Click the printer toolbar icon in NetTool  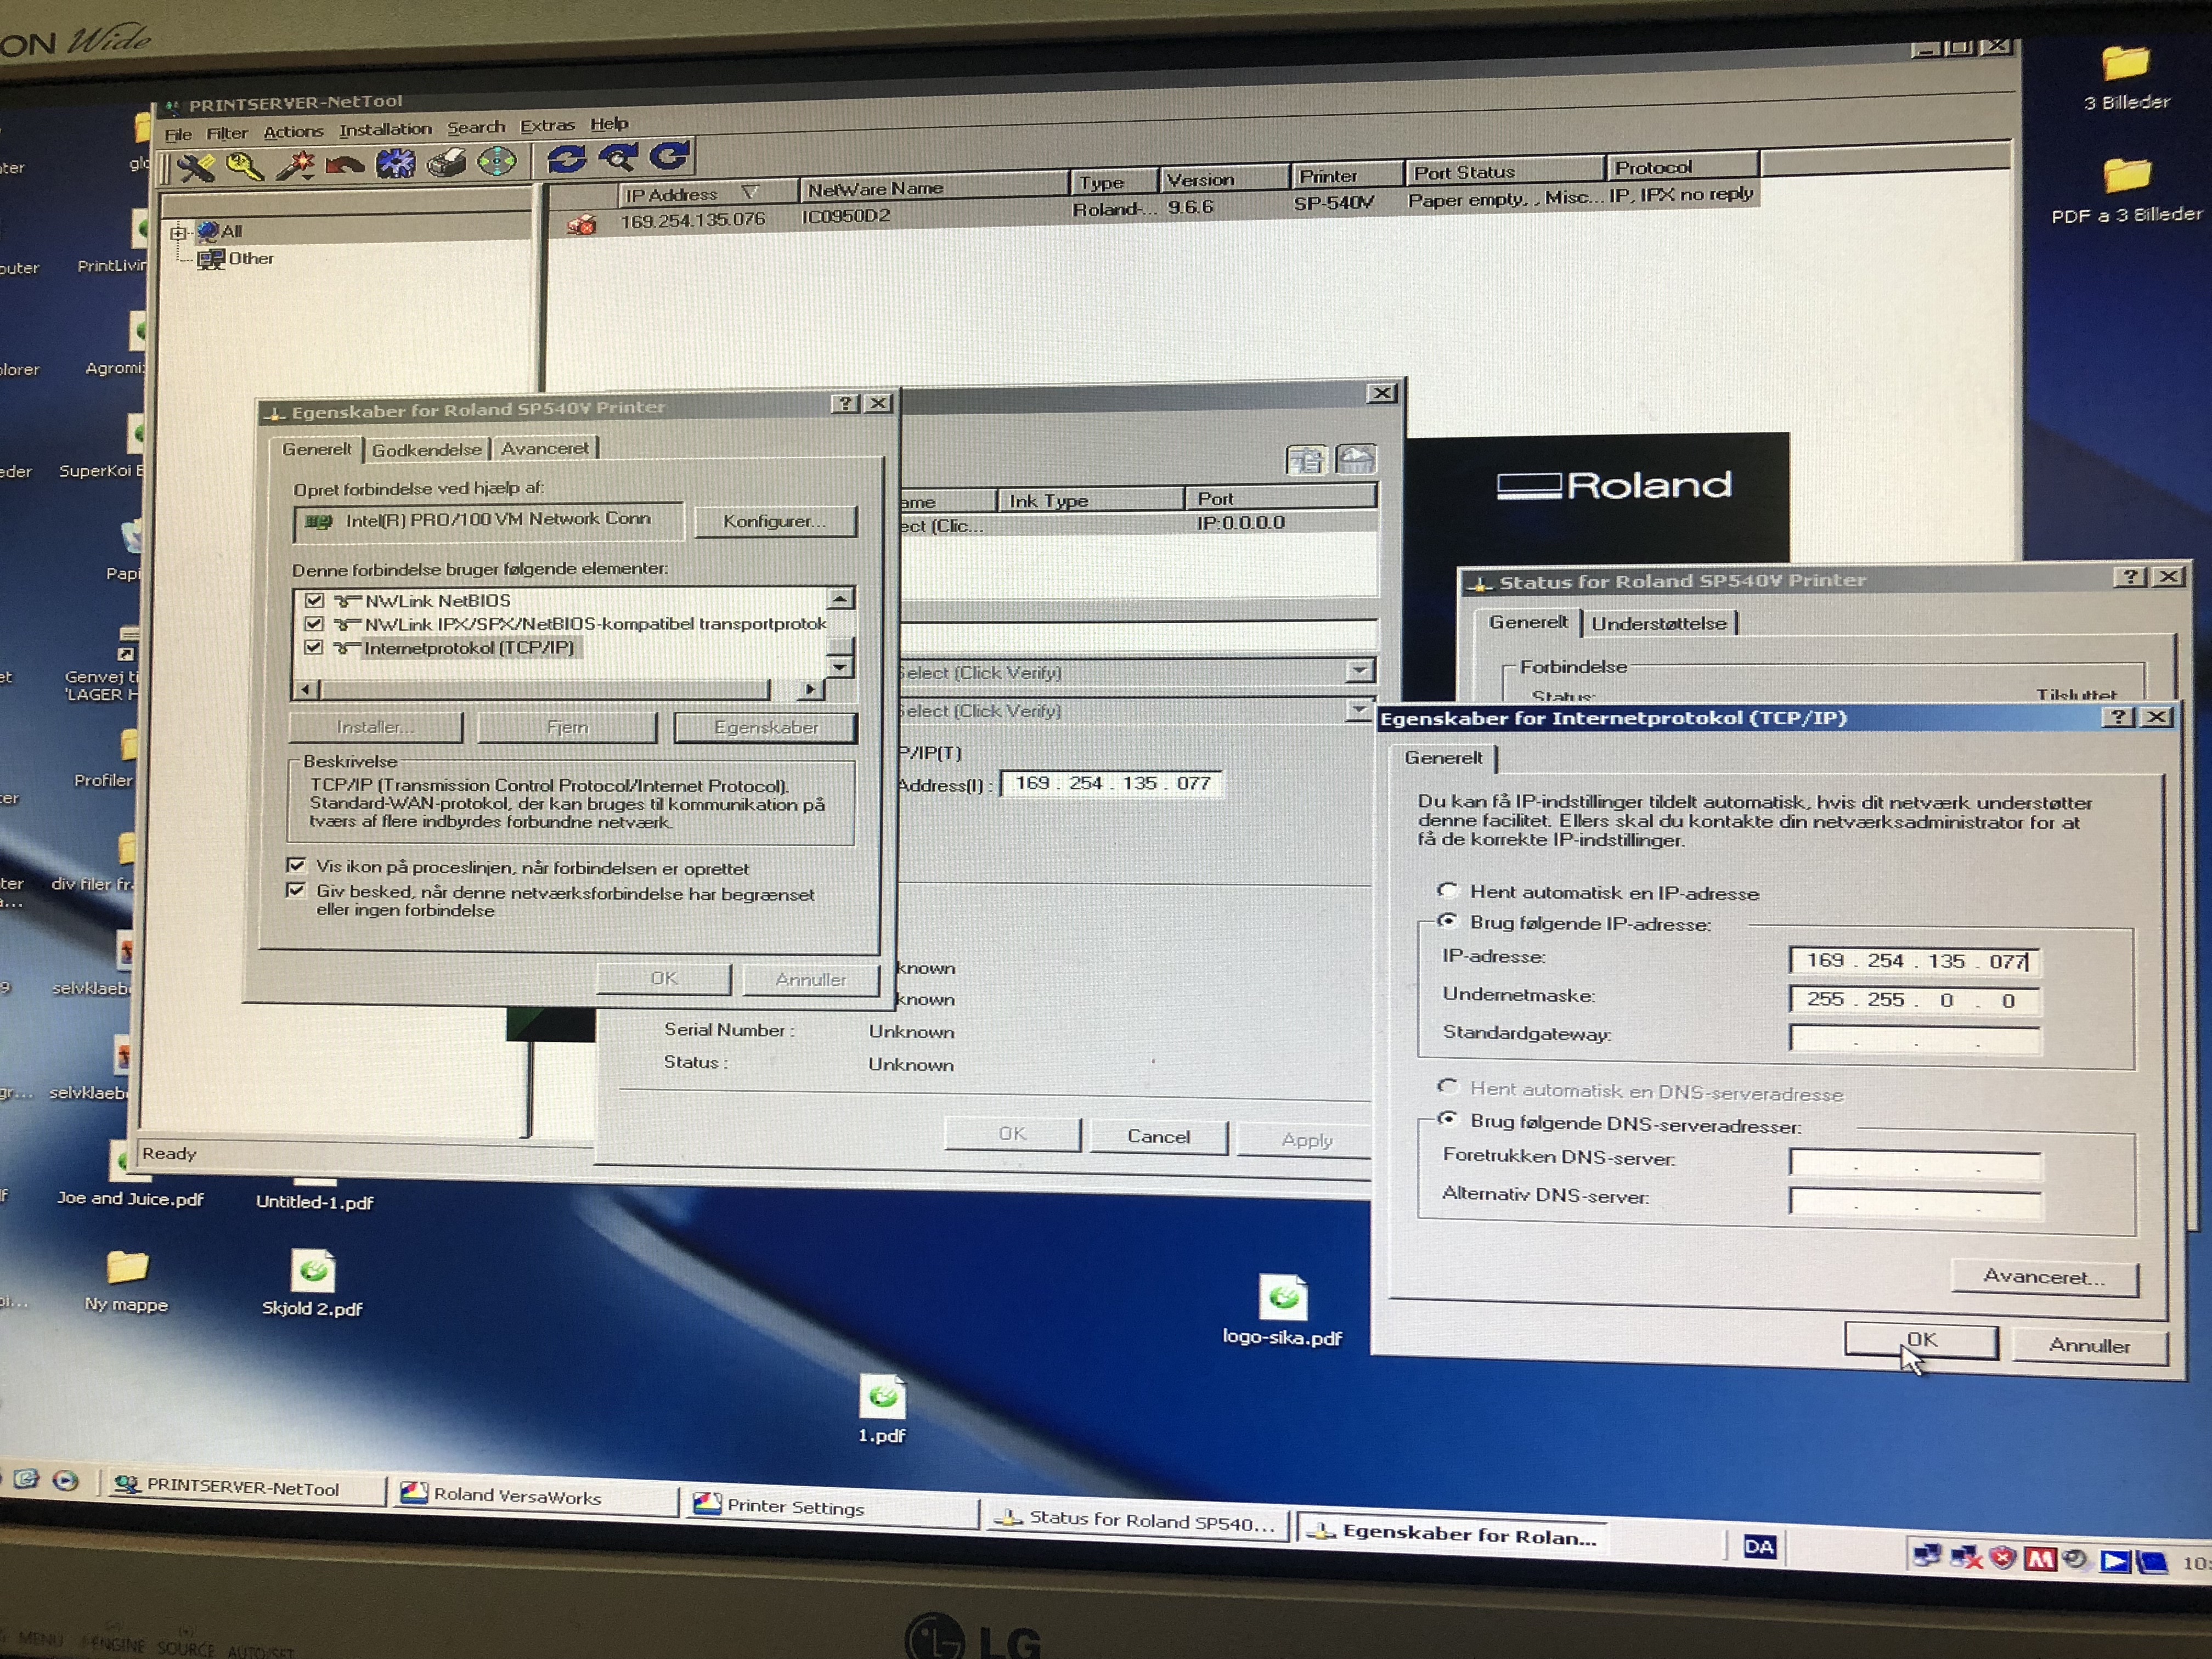click(x=446, y=161)
